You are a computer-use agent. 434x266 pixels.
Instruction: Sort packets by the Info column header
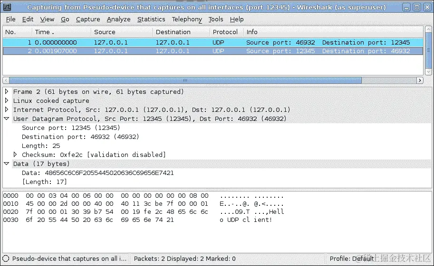click(x=333, y=32)
